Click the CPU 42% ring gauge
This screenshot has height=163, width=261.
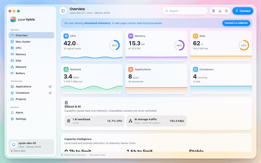pyautogui.click(x=114, y=45)
